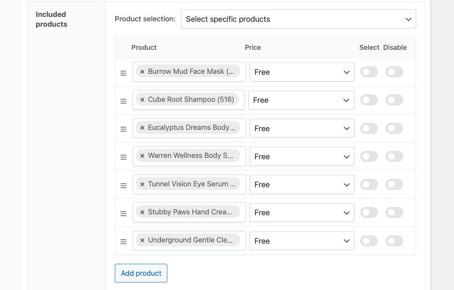
Task: Toggle Disable switch for Eucalyptus Dreams Body
Action: 394,128
